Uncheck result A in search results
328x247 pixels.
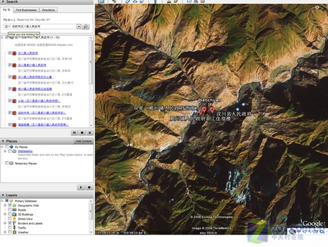tap(10, 53)
